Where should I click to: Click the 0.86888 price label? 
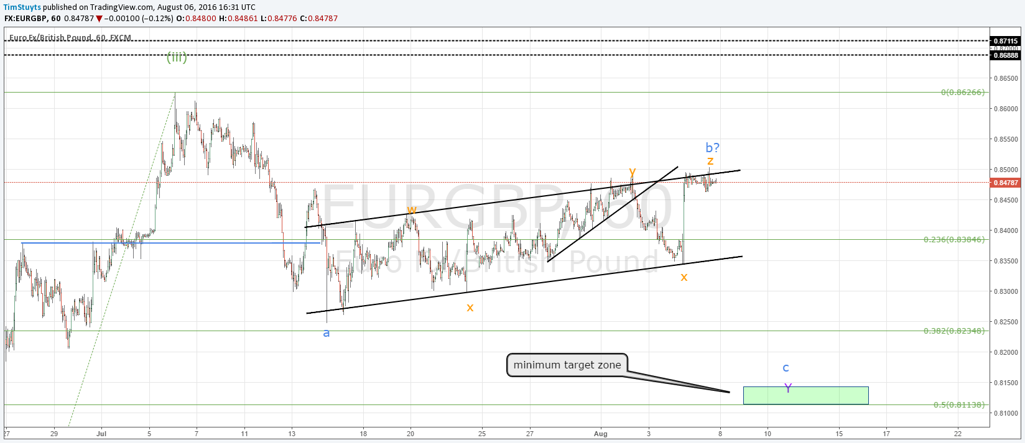click(1006, 55)
